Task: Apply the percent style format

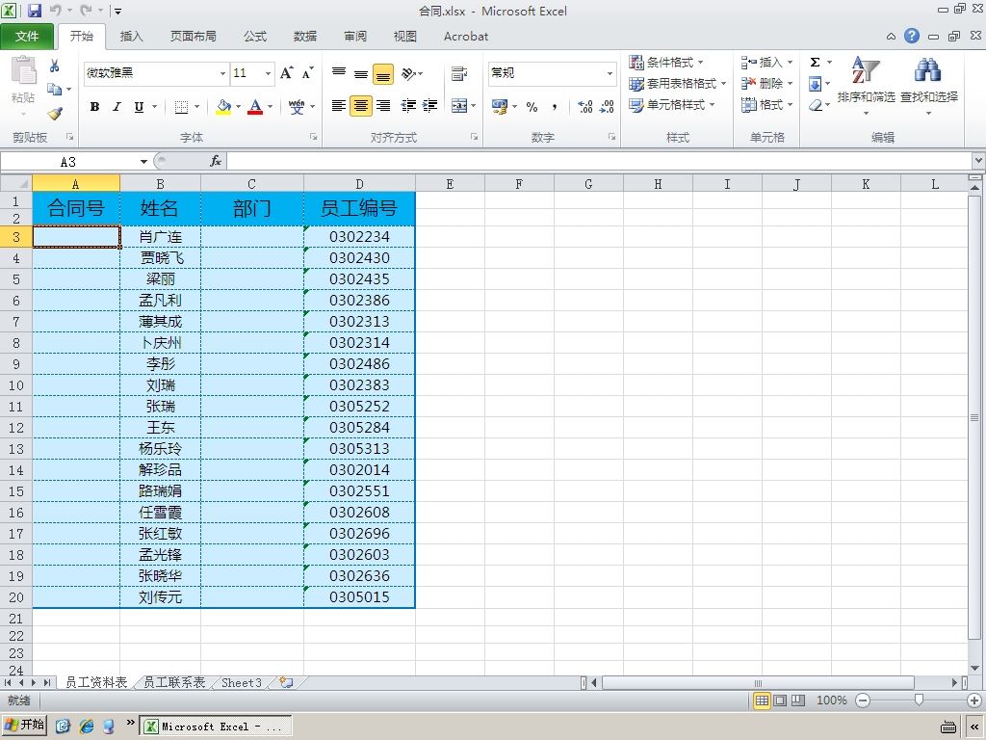Action: point(532,107)
